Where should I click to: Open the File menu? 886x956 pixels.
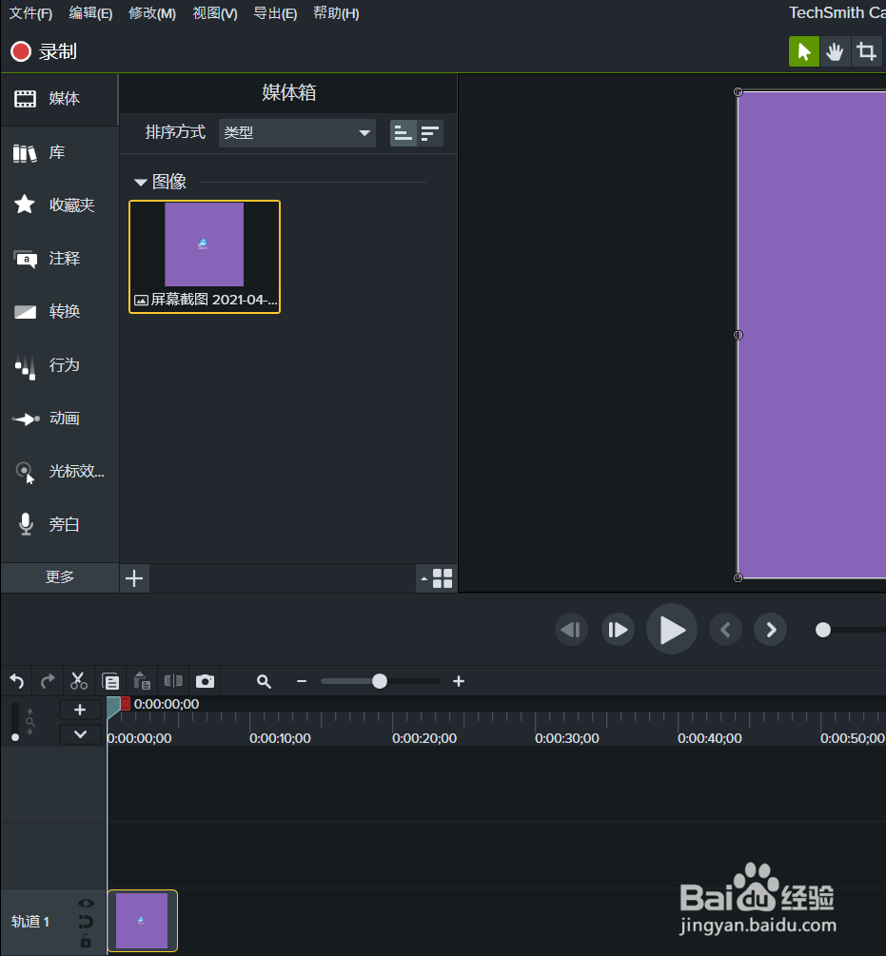pos(30,13)
